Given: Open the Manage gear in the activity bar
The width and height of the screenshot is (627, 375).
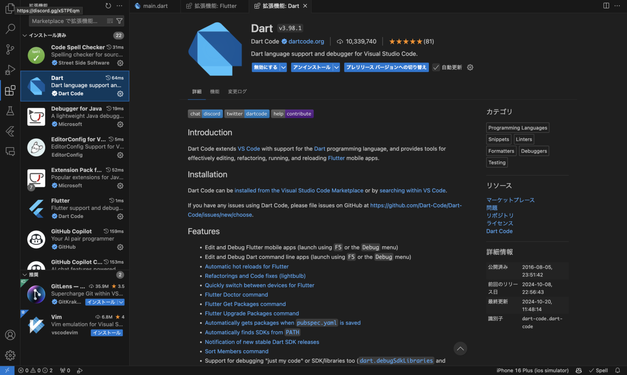Looking at the screenshot, I should click(x=10, y=355).
